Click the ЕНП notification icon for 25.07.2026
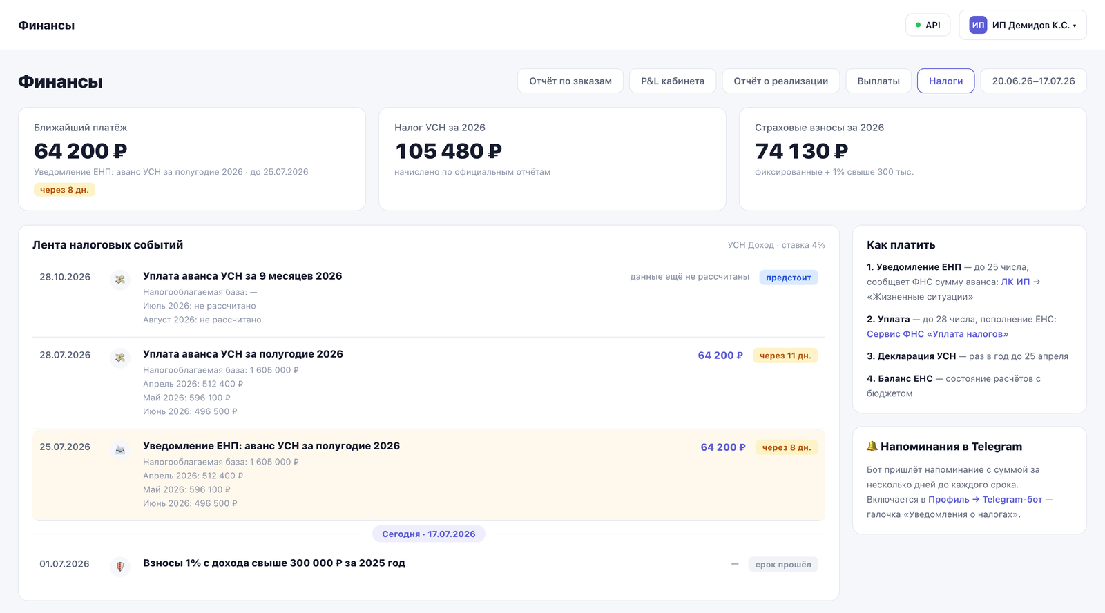Viewport: 1105px width, 613px height. (x=120, y=449)
